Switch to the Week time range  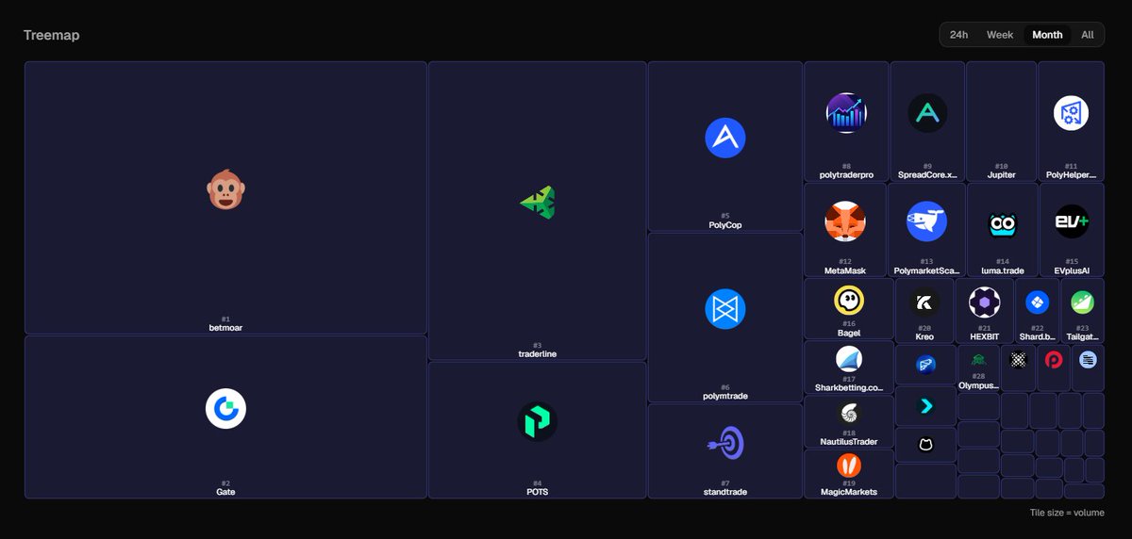tap(1000, 35)
